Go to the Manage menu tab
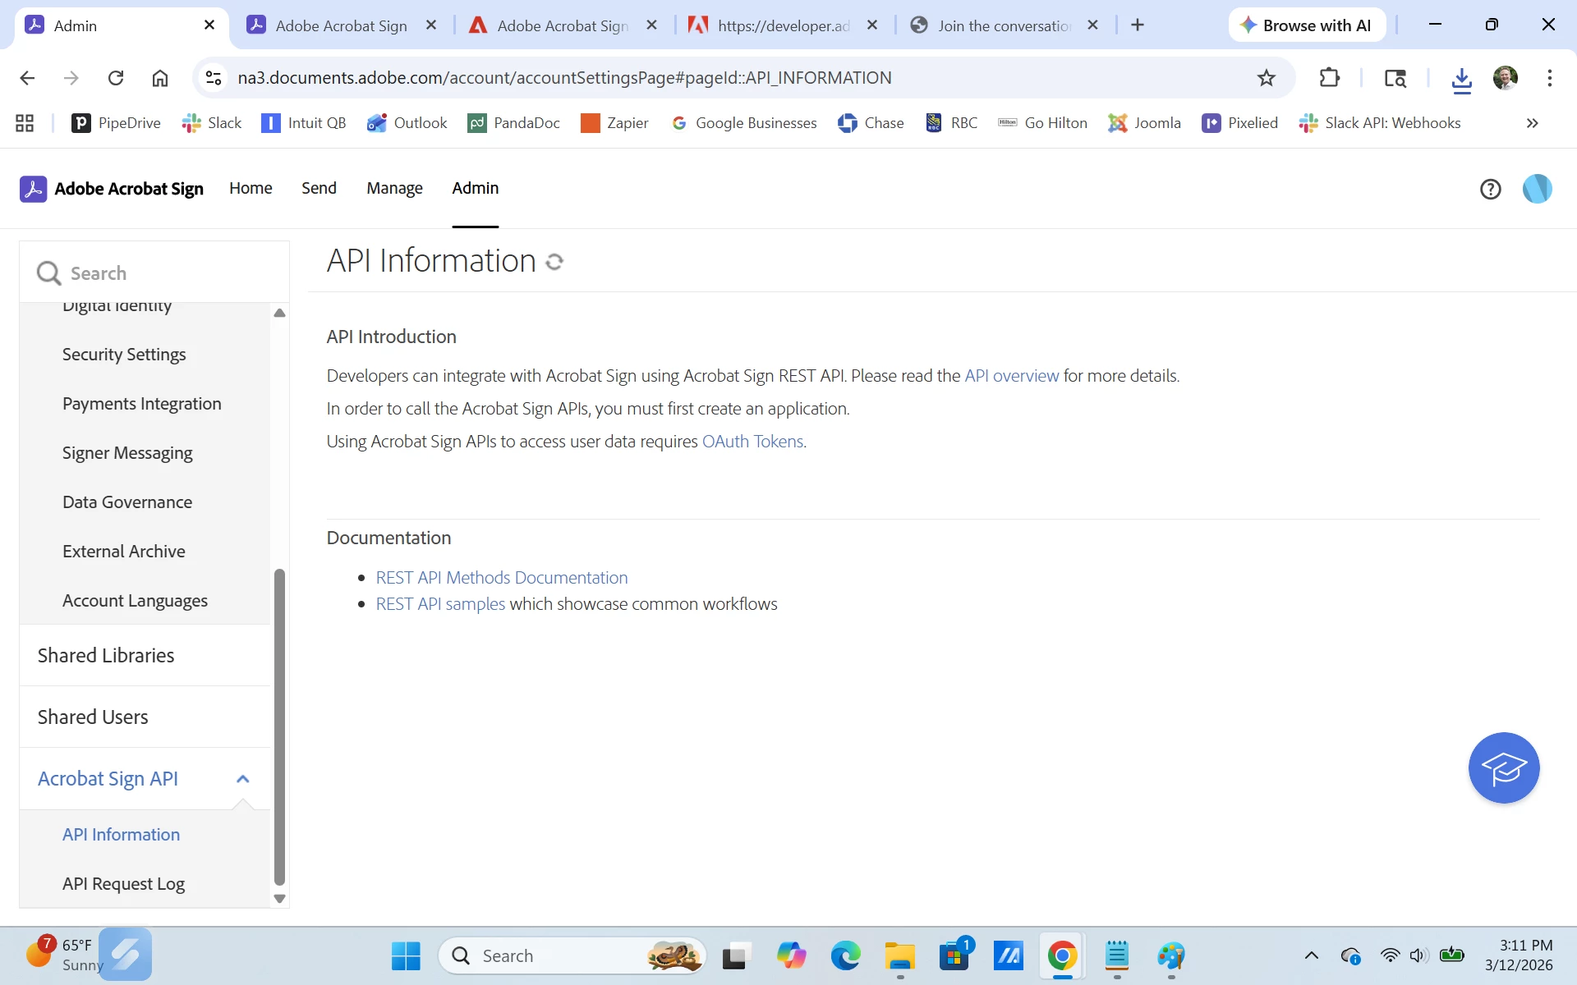The image size is (1577, 985). tap(394, 188)
